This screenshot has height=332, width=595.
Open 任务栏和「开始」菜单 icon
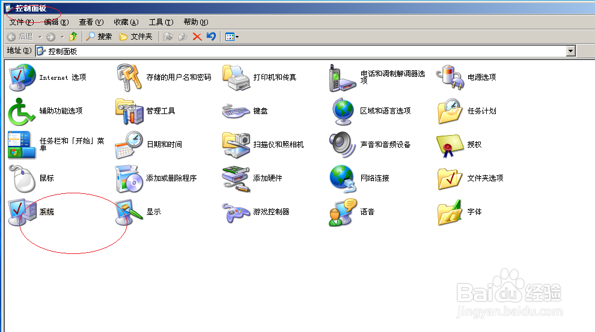pos(22,145)
